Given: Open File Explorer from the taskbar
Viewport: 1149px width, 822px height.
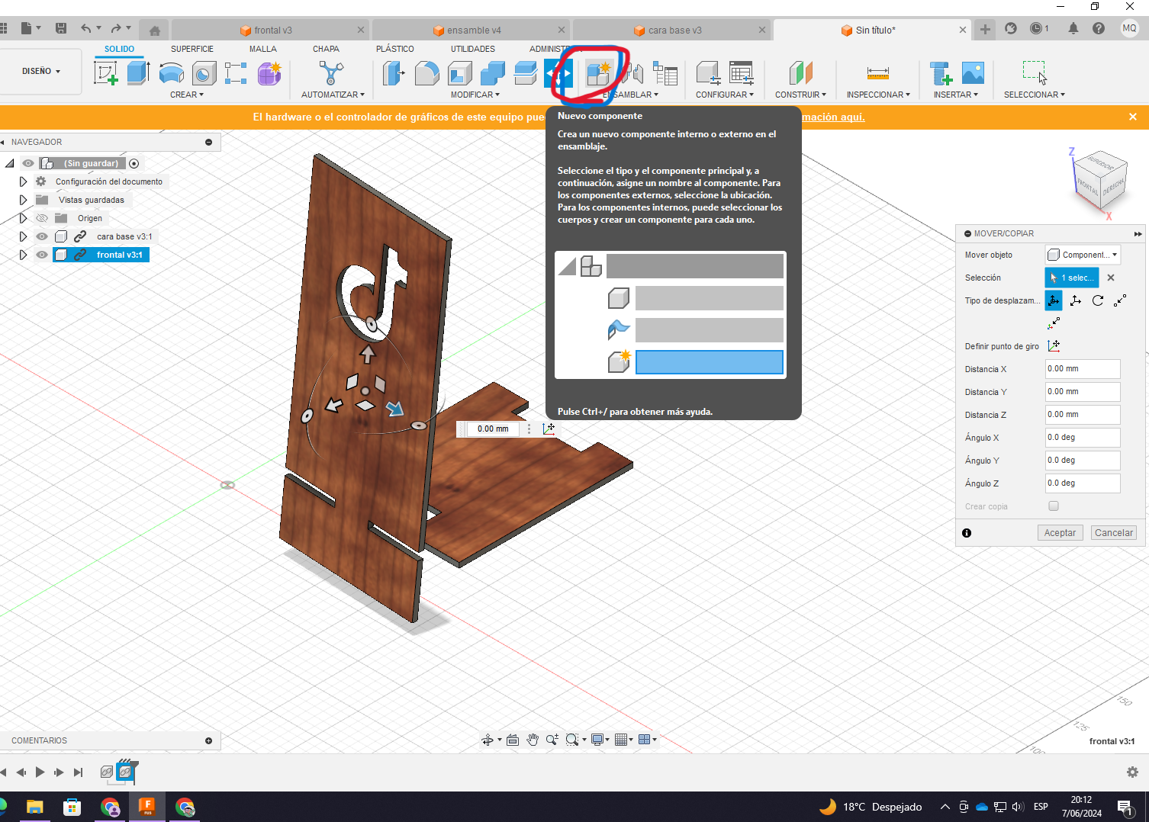Looking at the screenshot, I should 35,807.
